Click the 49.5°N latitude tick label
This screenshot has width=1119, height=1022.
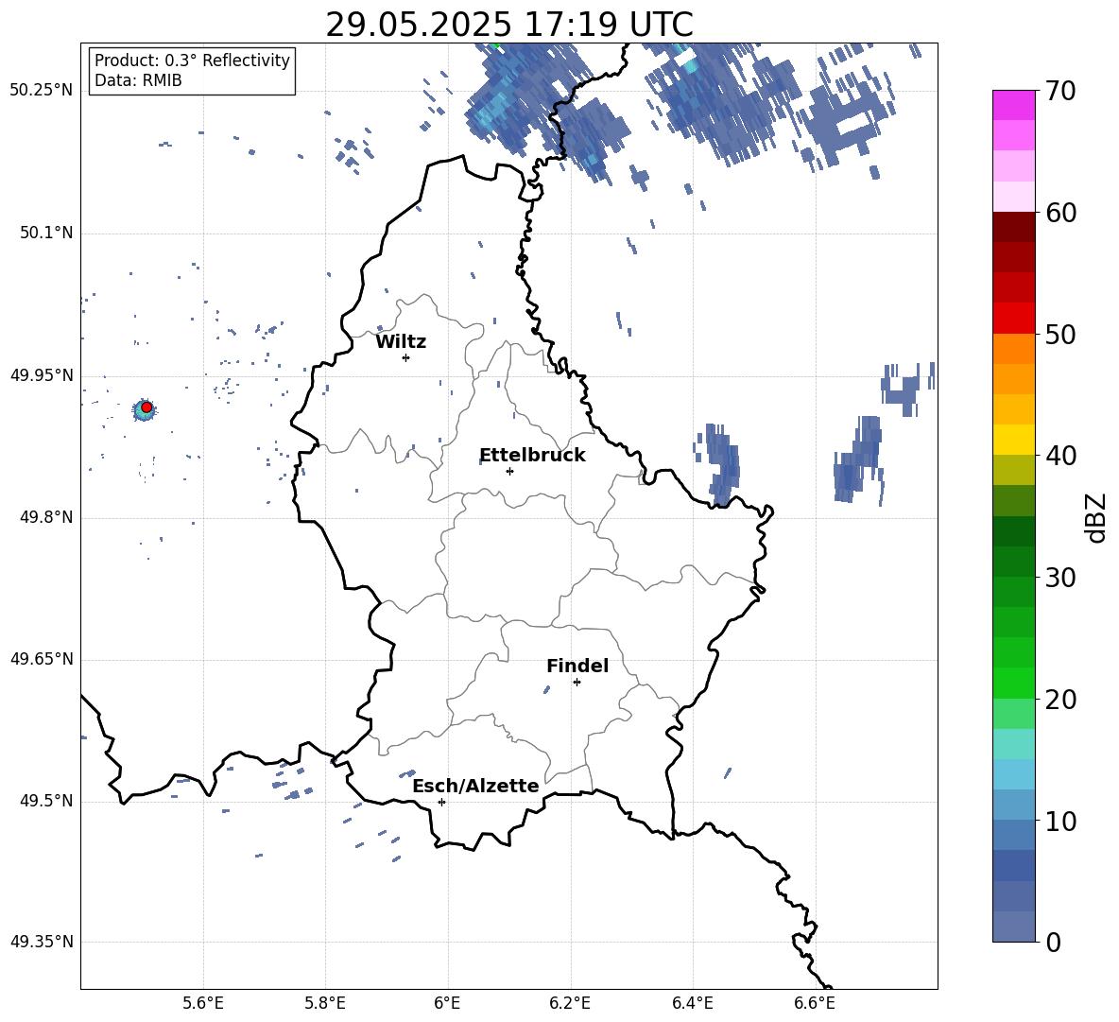pos(46,802)
